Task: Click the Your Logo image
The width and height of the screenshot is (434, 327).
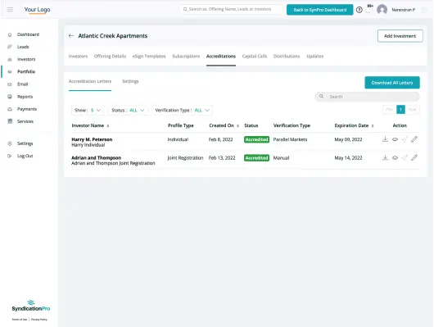Action: tap(37, 10)
